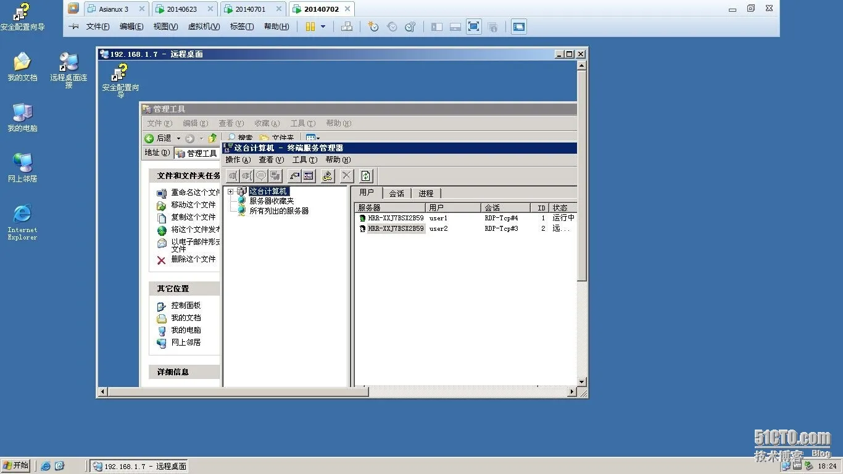Click VMware snapshot manager icon
The image size is (843, 474).
click(x=410, y=27)
